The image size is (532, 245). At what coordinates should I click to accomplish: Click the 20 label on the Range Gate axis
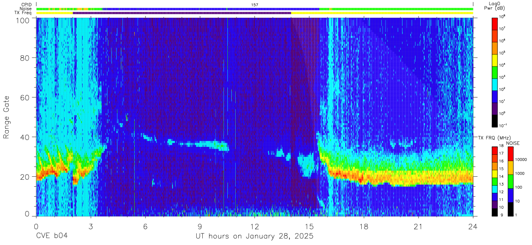click(25, 177)
